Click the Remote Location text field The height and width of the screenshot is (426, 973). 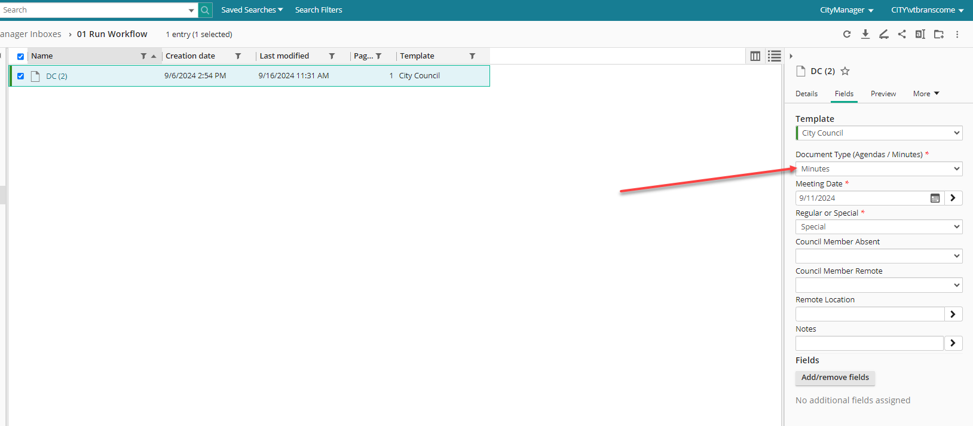tap(870, 314)
